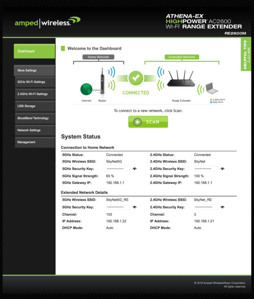Click the IP address 192.168.1.21

pos(204,221)
